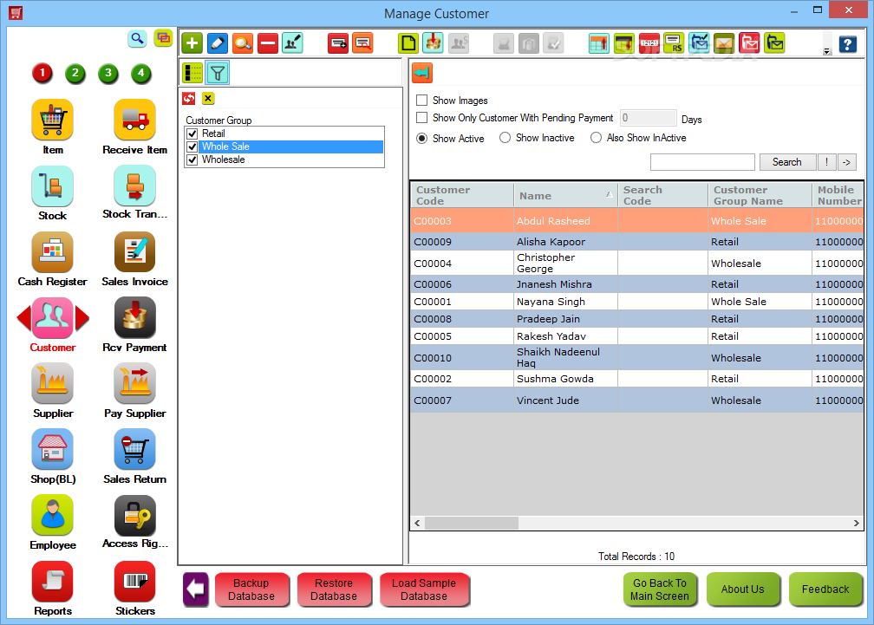This screenshot has height=625, width=874.
Task: Click the yellow-green blank page toolbar icon
Action: pyautogui.click(x=408, y=42)
